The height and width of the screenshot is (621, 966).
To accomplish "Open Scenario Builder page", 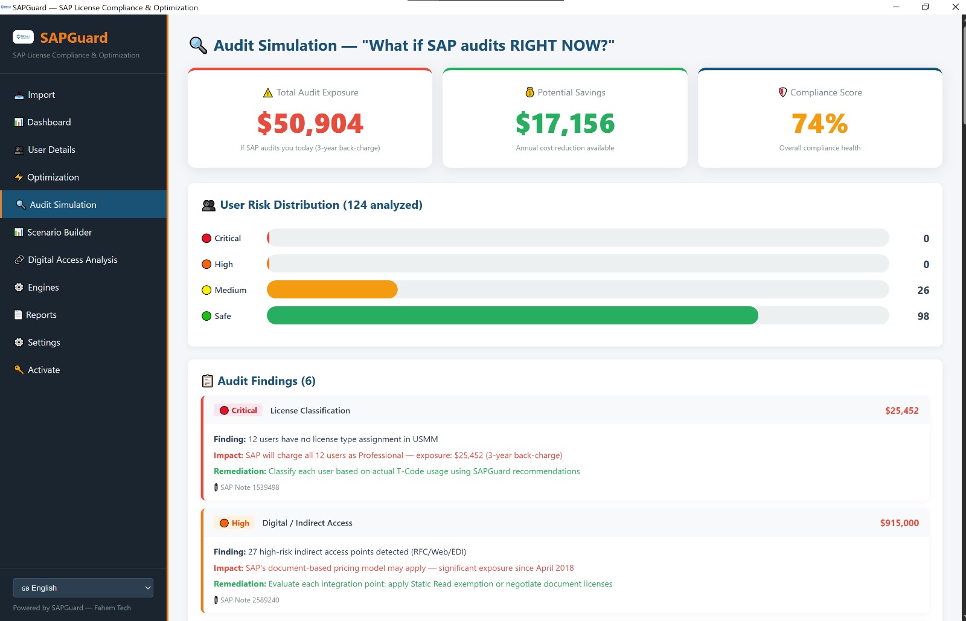I will [83, 232].
